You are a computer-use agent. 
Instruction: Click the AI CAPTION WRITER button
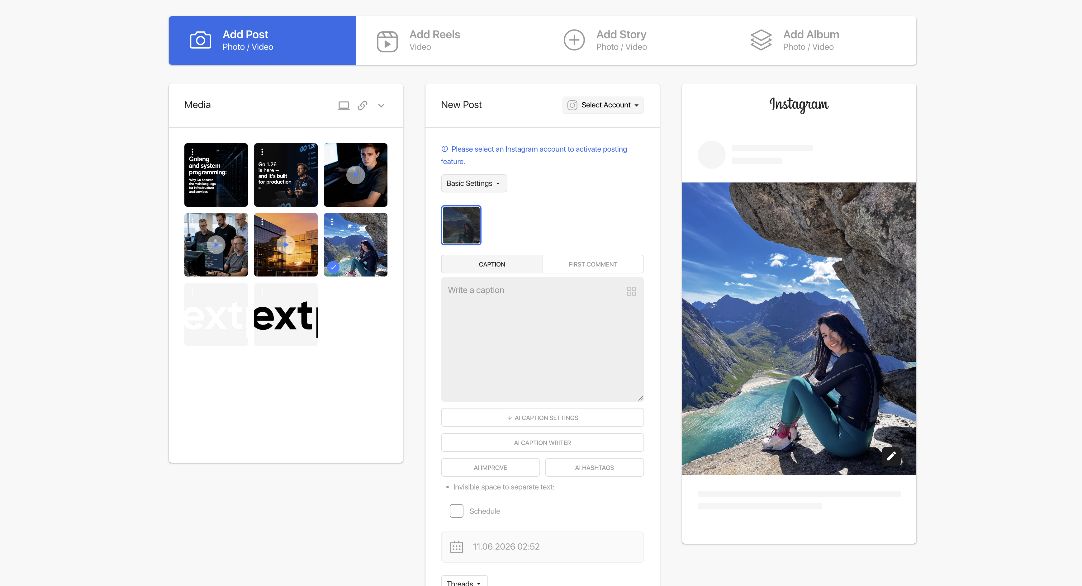542,442
